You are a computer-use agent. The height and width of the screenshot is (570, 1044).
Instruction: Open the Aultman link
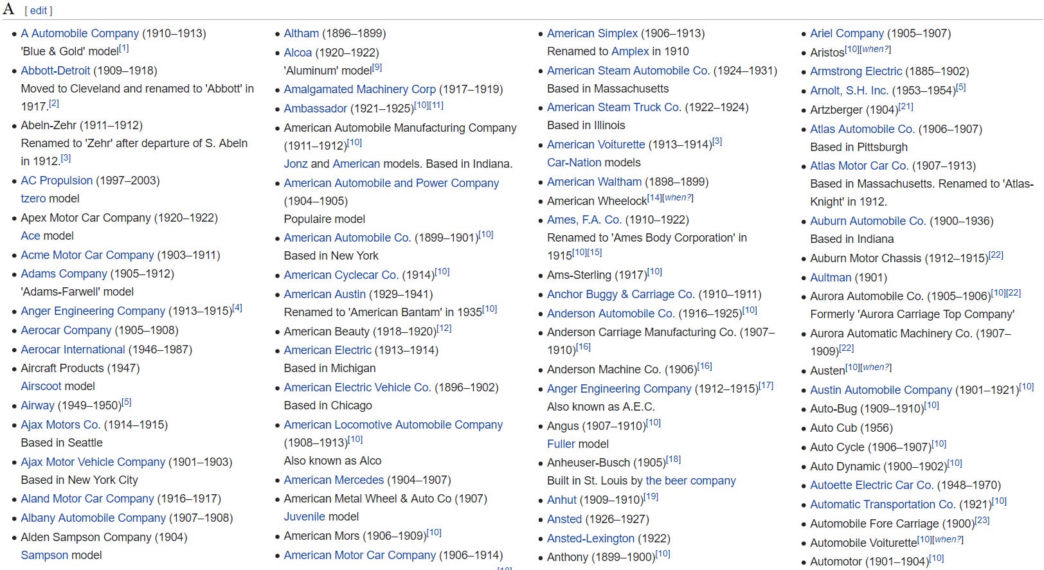click(x=831, y=278)
